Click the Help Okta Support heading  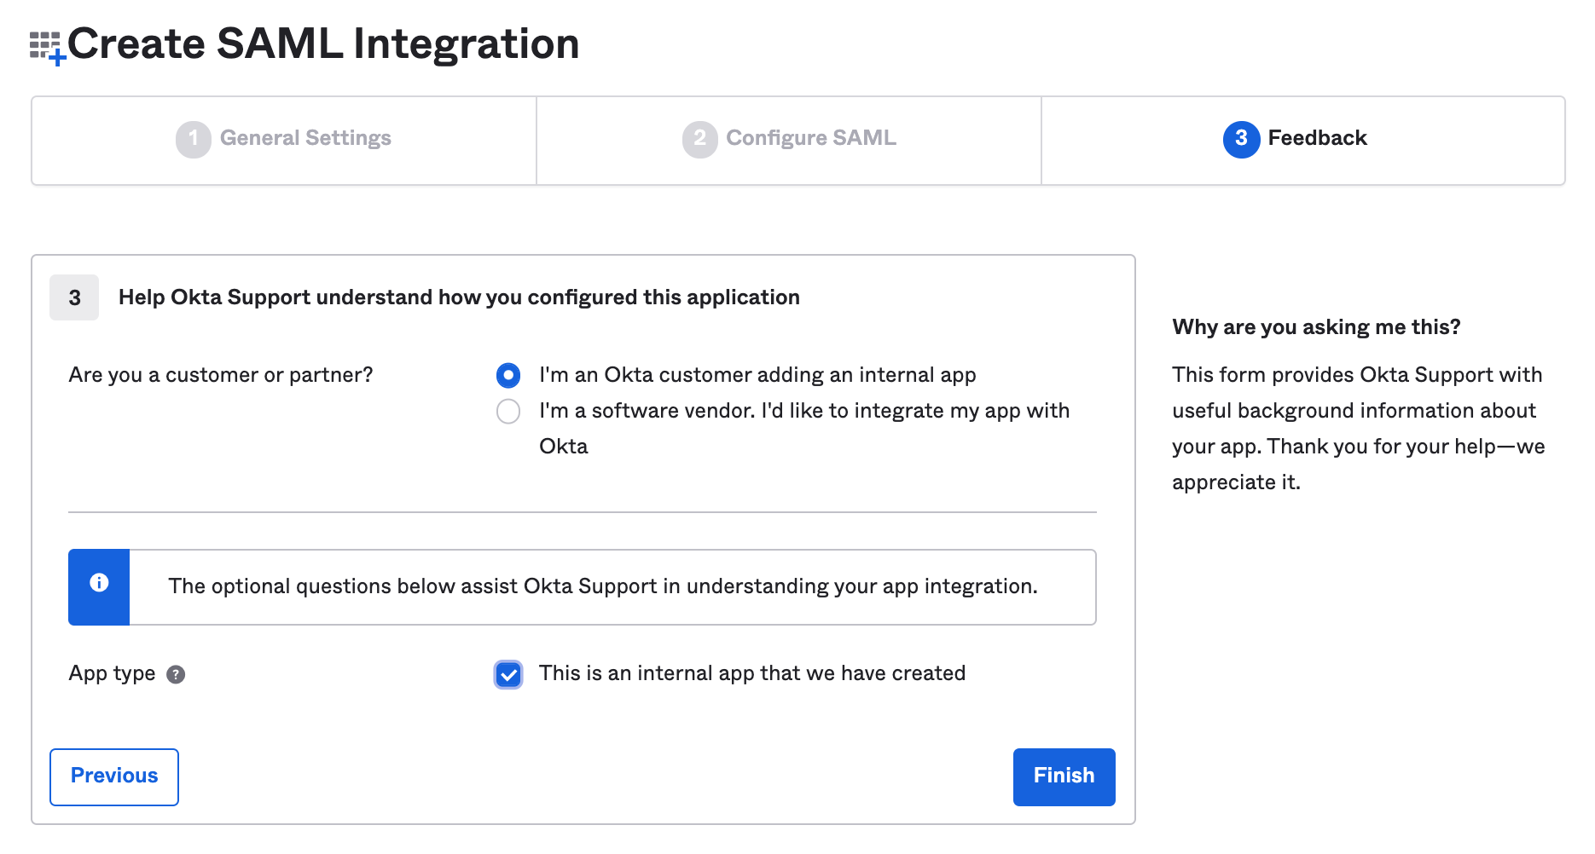pyautogui.click(x=461, y=297)
